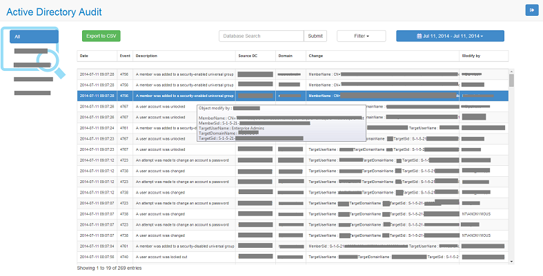This screenshot has width=543, height=276.
Task: Click the magnifier document logo graphic
Action: (33, 52)
